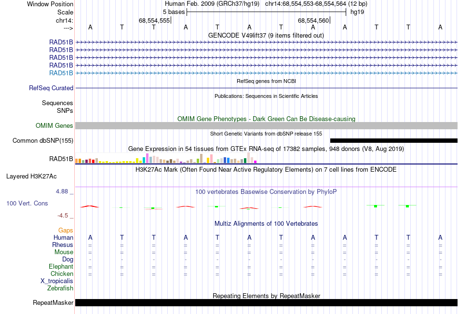458x314 pixels.
Task: Open the RefSeq genes from NCBI title
Action: click(266, 81)
